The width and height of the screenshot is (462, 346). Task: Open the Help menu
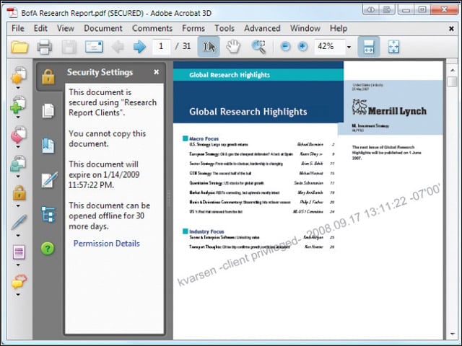click(x=339, y=29)
